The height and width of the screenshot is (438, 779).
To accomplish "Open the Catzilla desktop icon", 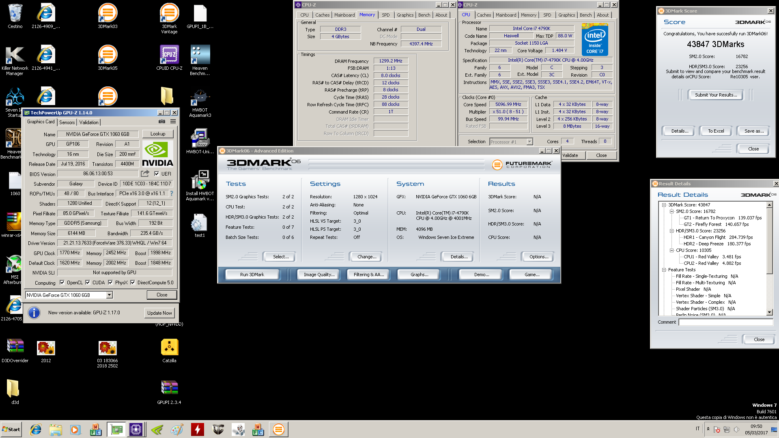I will pyautogui.click(x=169, y=350).
